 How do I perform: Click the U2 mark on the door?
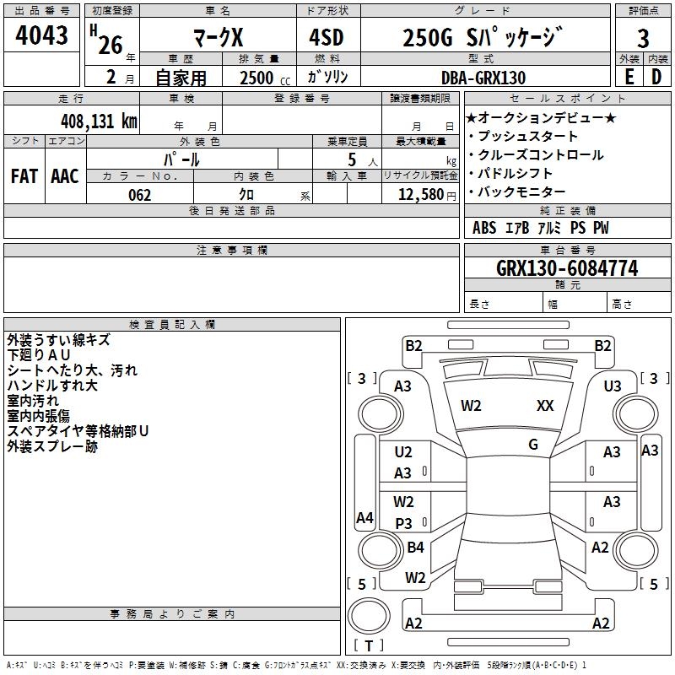point(403,452)
